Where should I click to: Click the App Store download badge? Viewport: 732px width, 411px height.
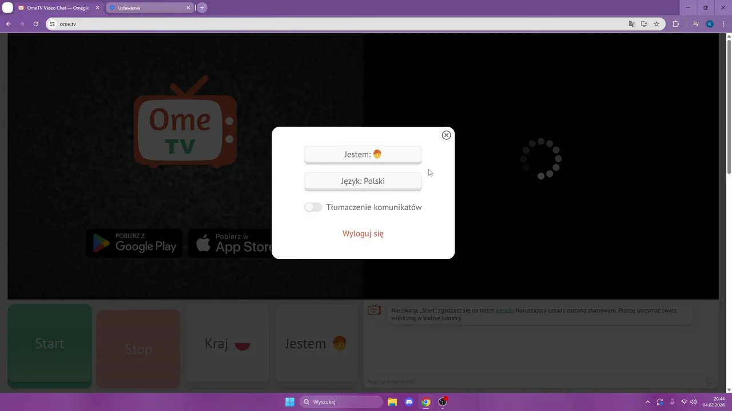[232, 243]
